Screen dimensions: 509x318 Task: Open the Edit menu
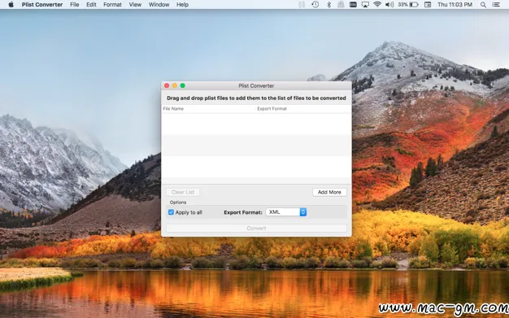click(x=91, y=5)
